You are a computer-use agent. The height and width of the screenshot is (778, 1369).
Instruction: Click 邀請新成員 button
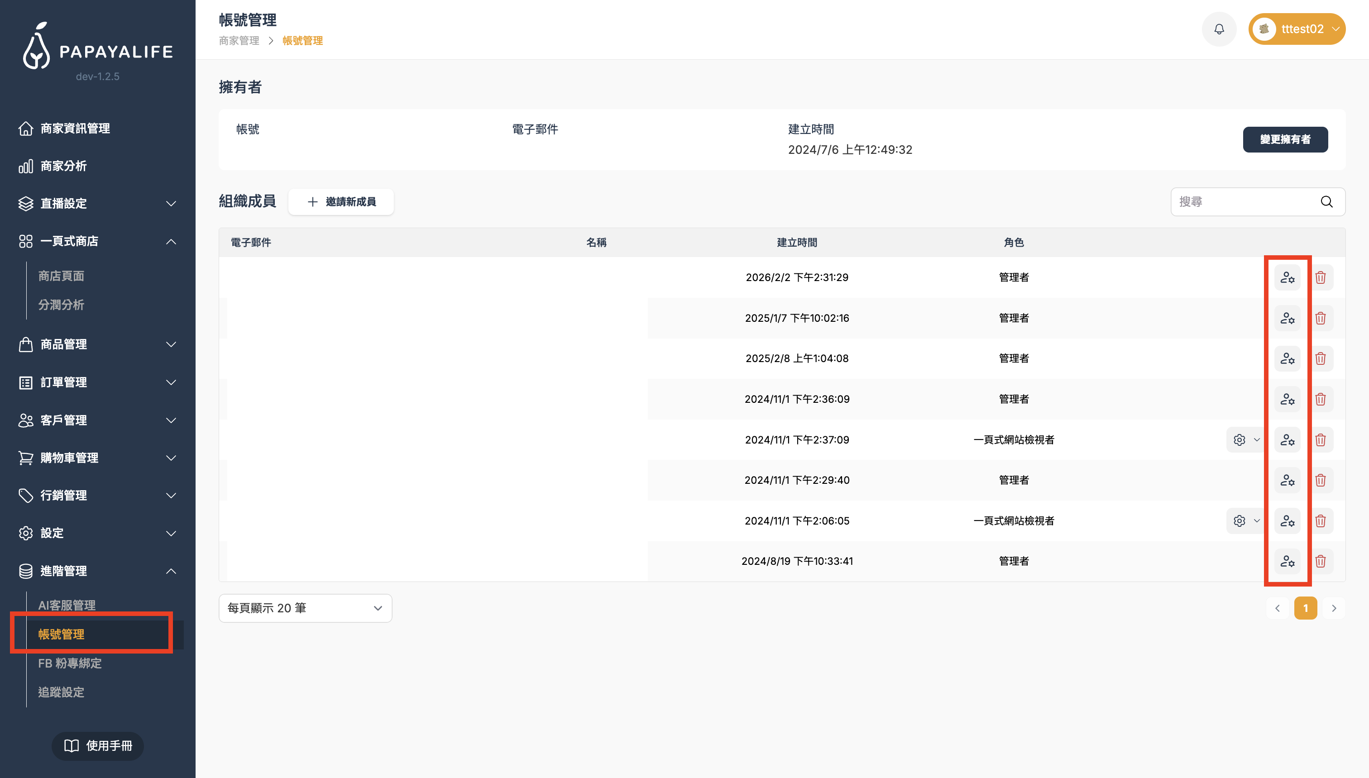pyautogui.click(x=341, y=201)
